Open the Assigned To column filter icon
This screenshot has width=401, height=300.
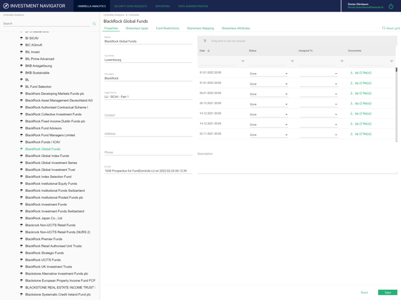tap(342, 61)
